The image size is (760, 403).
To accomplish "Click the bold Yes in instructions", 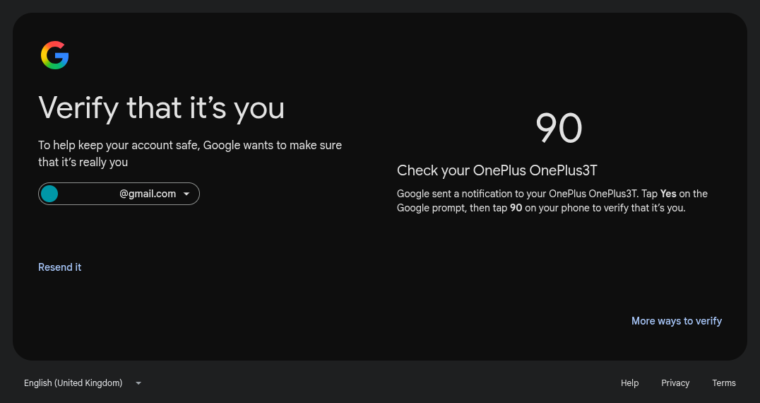I will [x=668, y=194].
